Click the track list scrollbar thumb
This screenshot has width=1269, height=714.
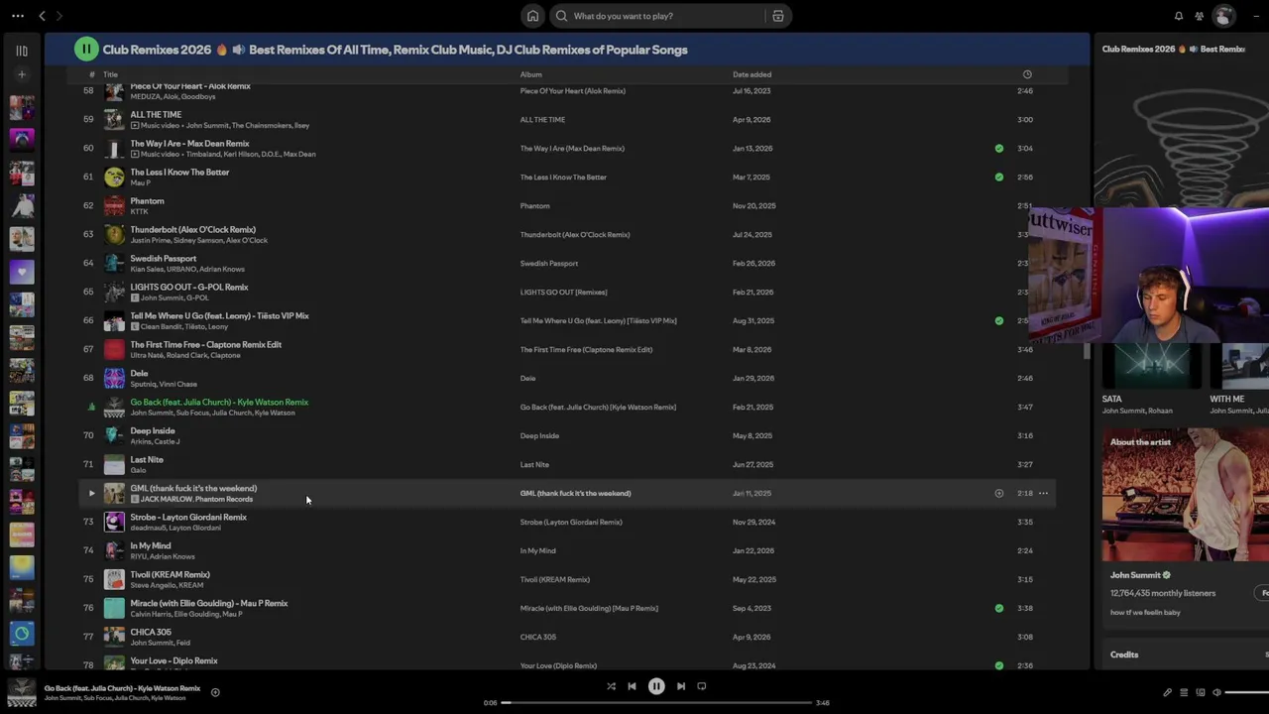[1087, 350]
